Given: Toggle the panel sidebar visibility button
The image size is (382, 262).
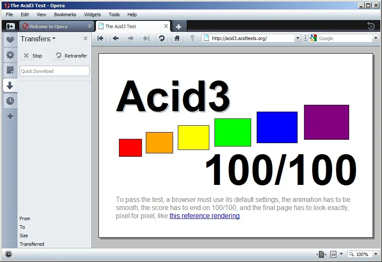Looking at the screenshot, I should (x=10, y=26).
